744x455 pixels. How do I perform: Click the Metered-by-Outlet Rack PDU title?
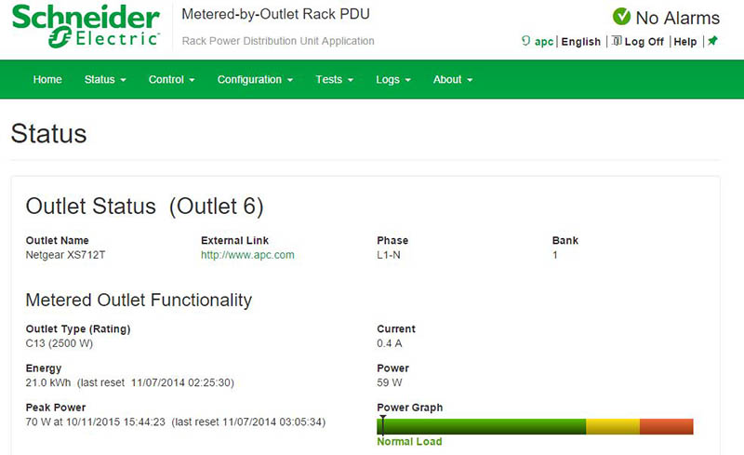tap(275, 14)
